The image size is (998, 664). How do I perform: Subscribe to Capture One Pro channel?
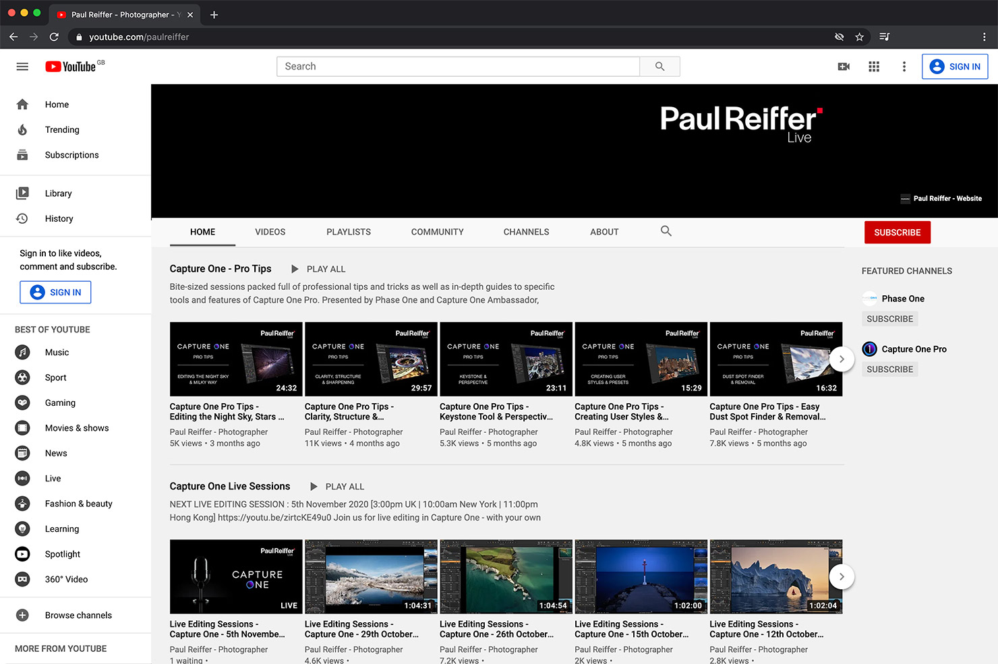pyautogui.click(x=890, y=369)
